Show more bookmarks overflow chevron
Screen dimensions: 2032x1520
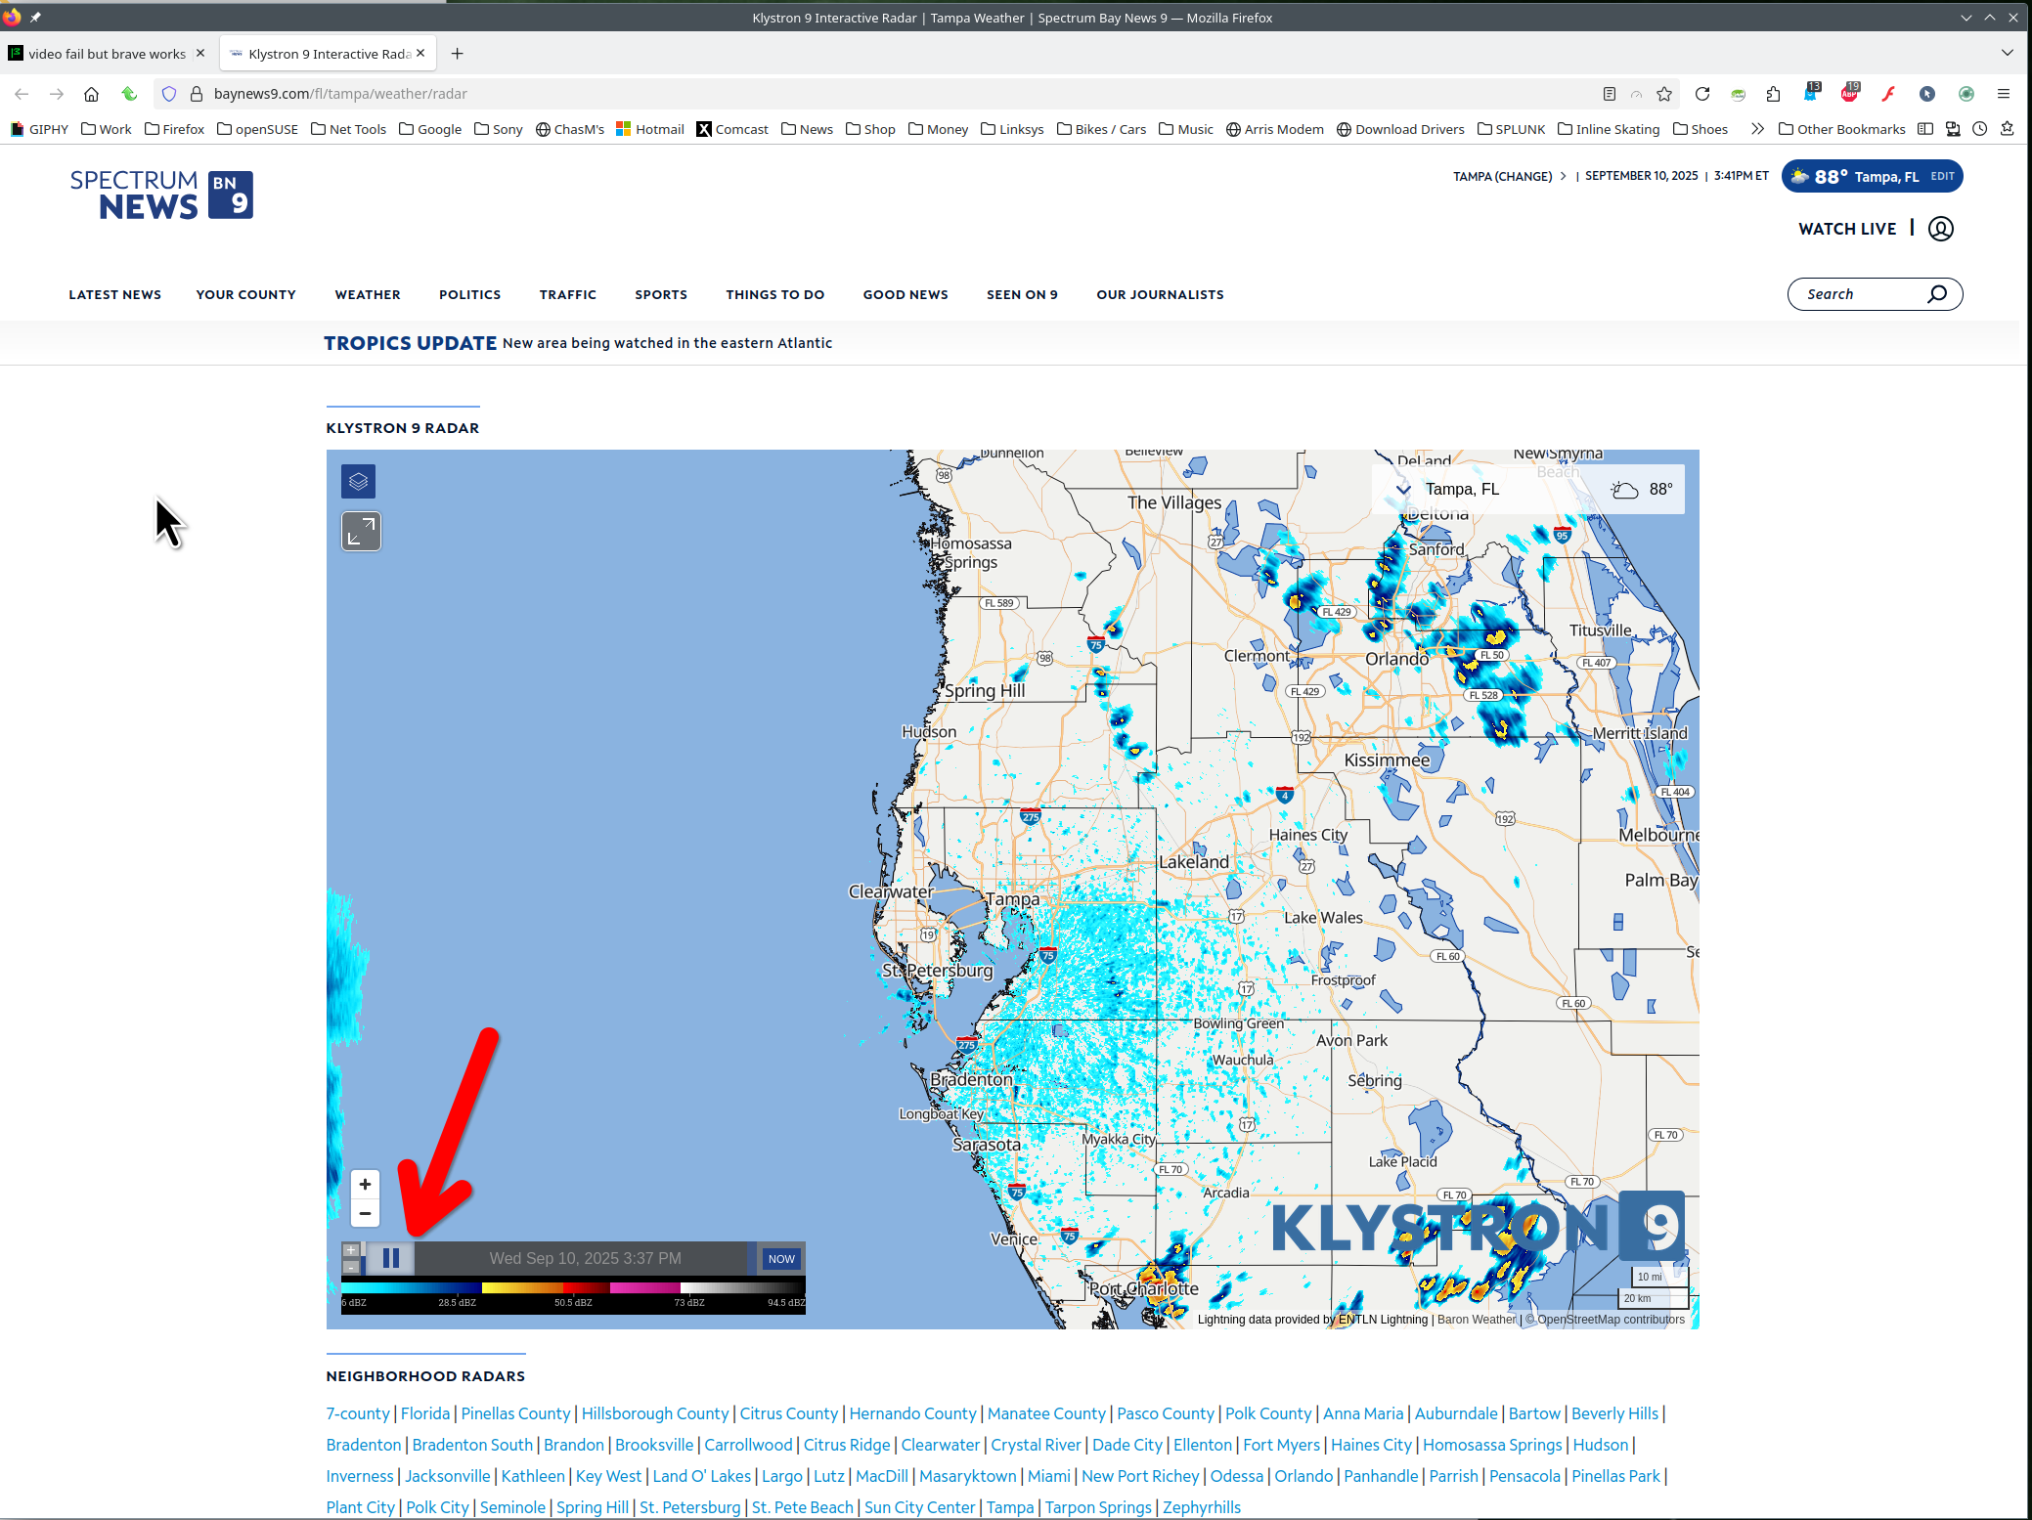[1757, 129]
